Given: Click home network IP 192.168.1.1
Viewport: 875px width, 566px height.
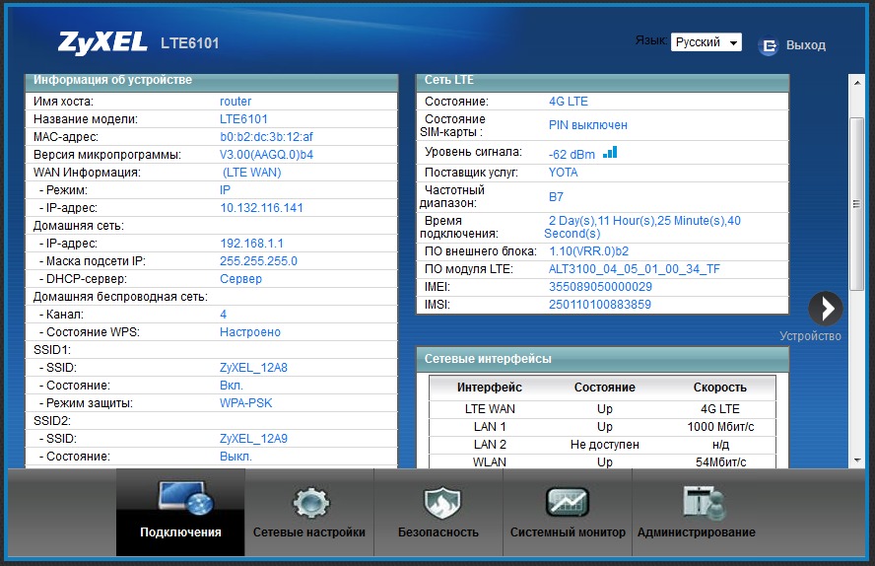Looking at the screenshot, I should pyautogui.click(x=251, y=244).
